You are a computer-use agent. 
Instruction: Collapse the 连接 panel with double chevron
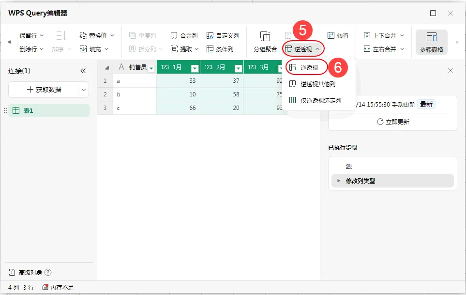83,71
